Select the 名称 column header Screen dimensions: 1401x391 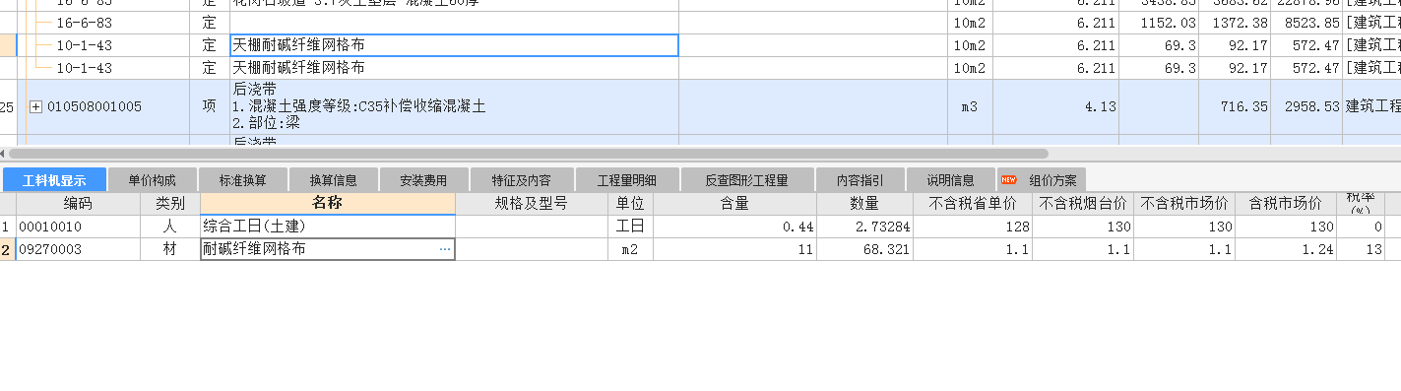tap(327, 204)
